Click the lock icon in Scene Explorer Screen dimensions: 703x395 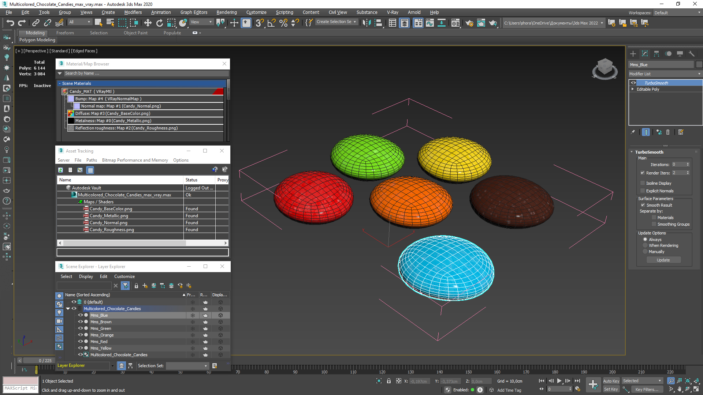coord(136,286)
